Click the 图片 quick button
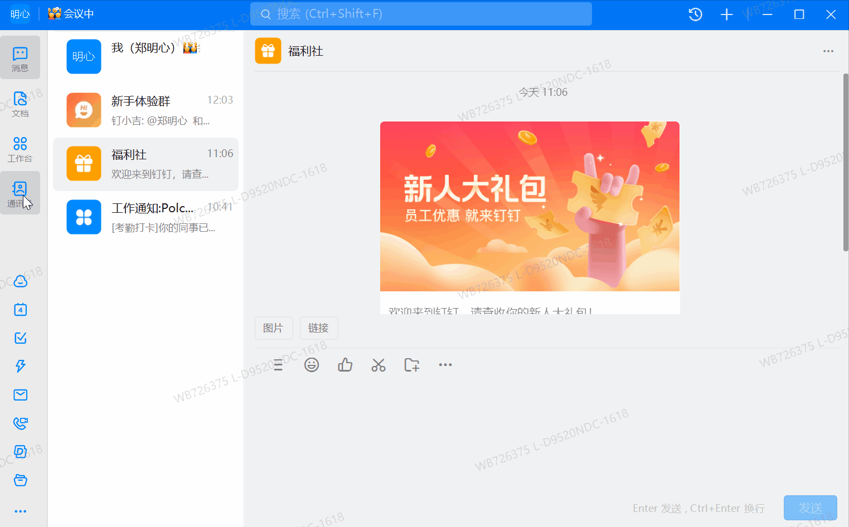Image resolution: width=849 pixels, height=527 pixels. pos(273,328)
